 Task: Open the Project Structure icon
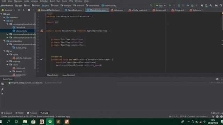click(216, 6)
